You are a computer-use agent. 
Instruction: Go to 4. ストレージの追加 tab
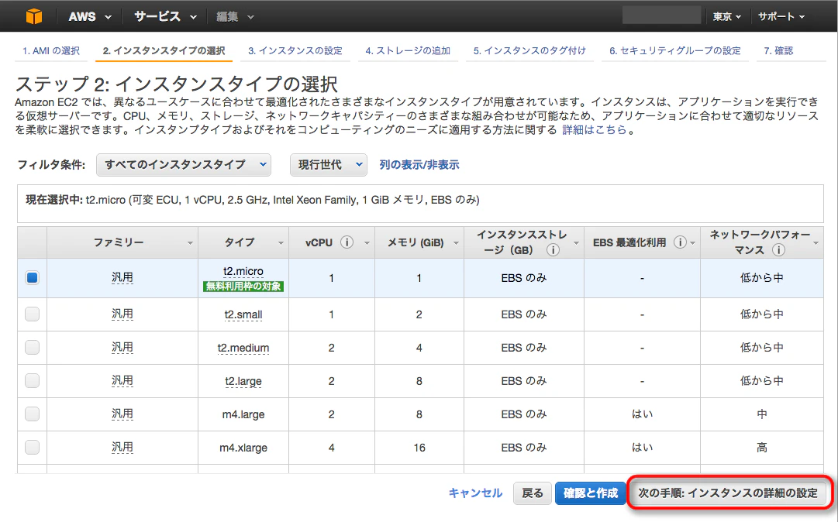pos(408,50)
